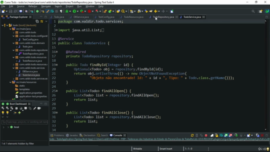Select TodoRepository.java in Package Explorer
This screenshot has width=270, height=152.
pos(33,54)
